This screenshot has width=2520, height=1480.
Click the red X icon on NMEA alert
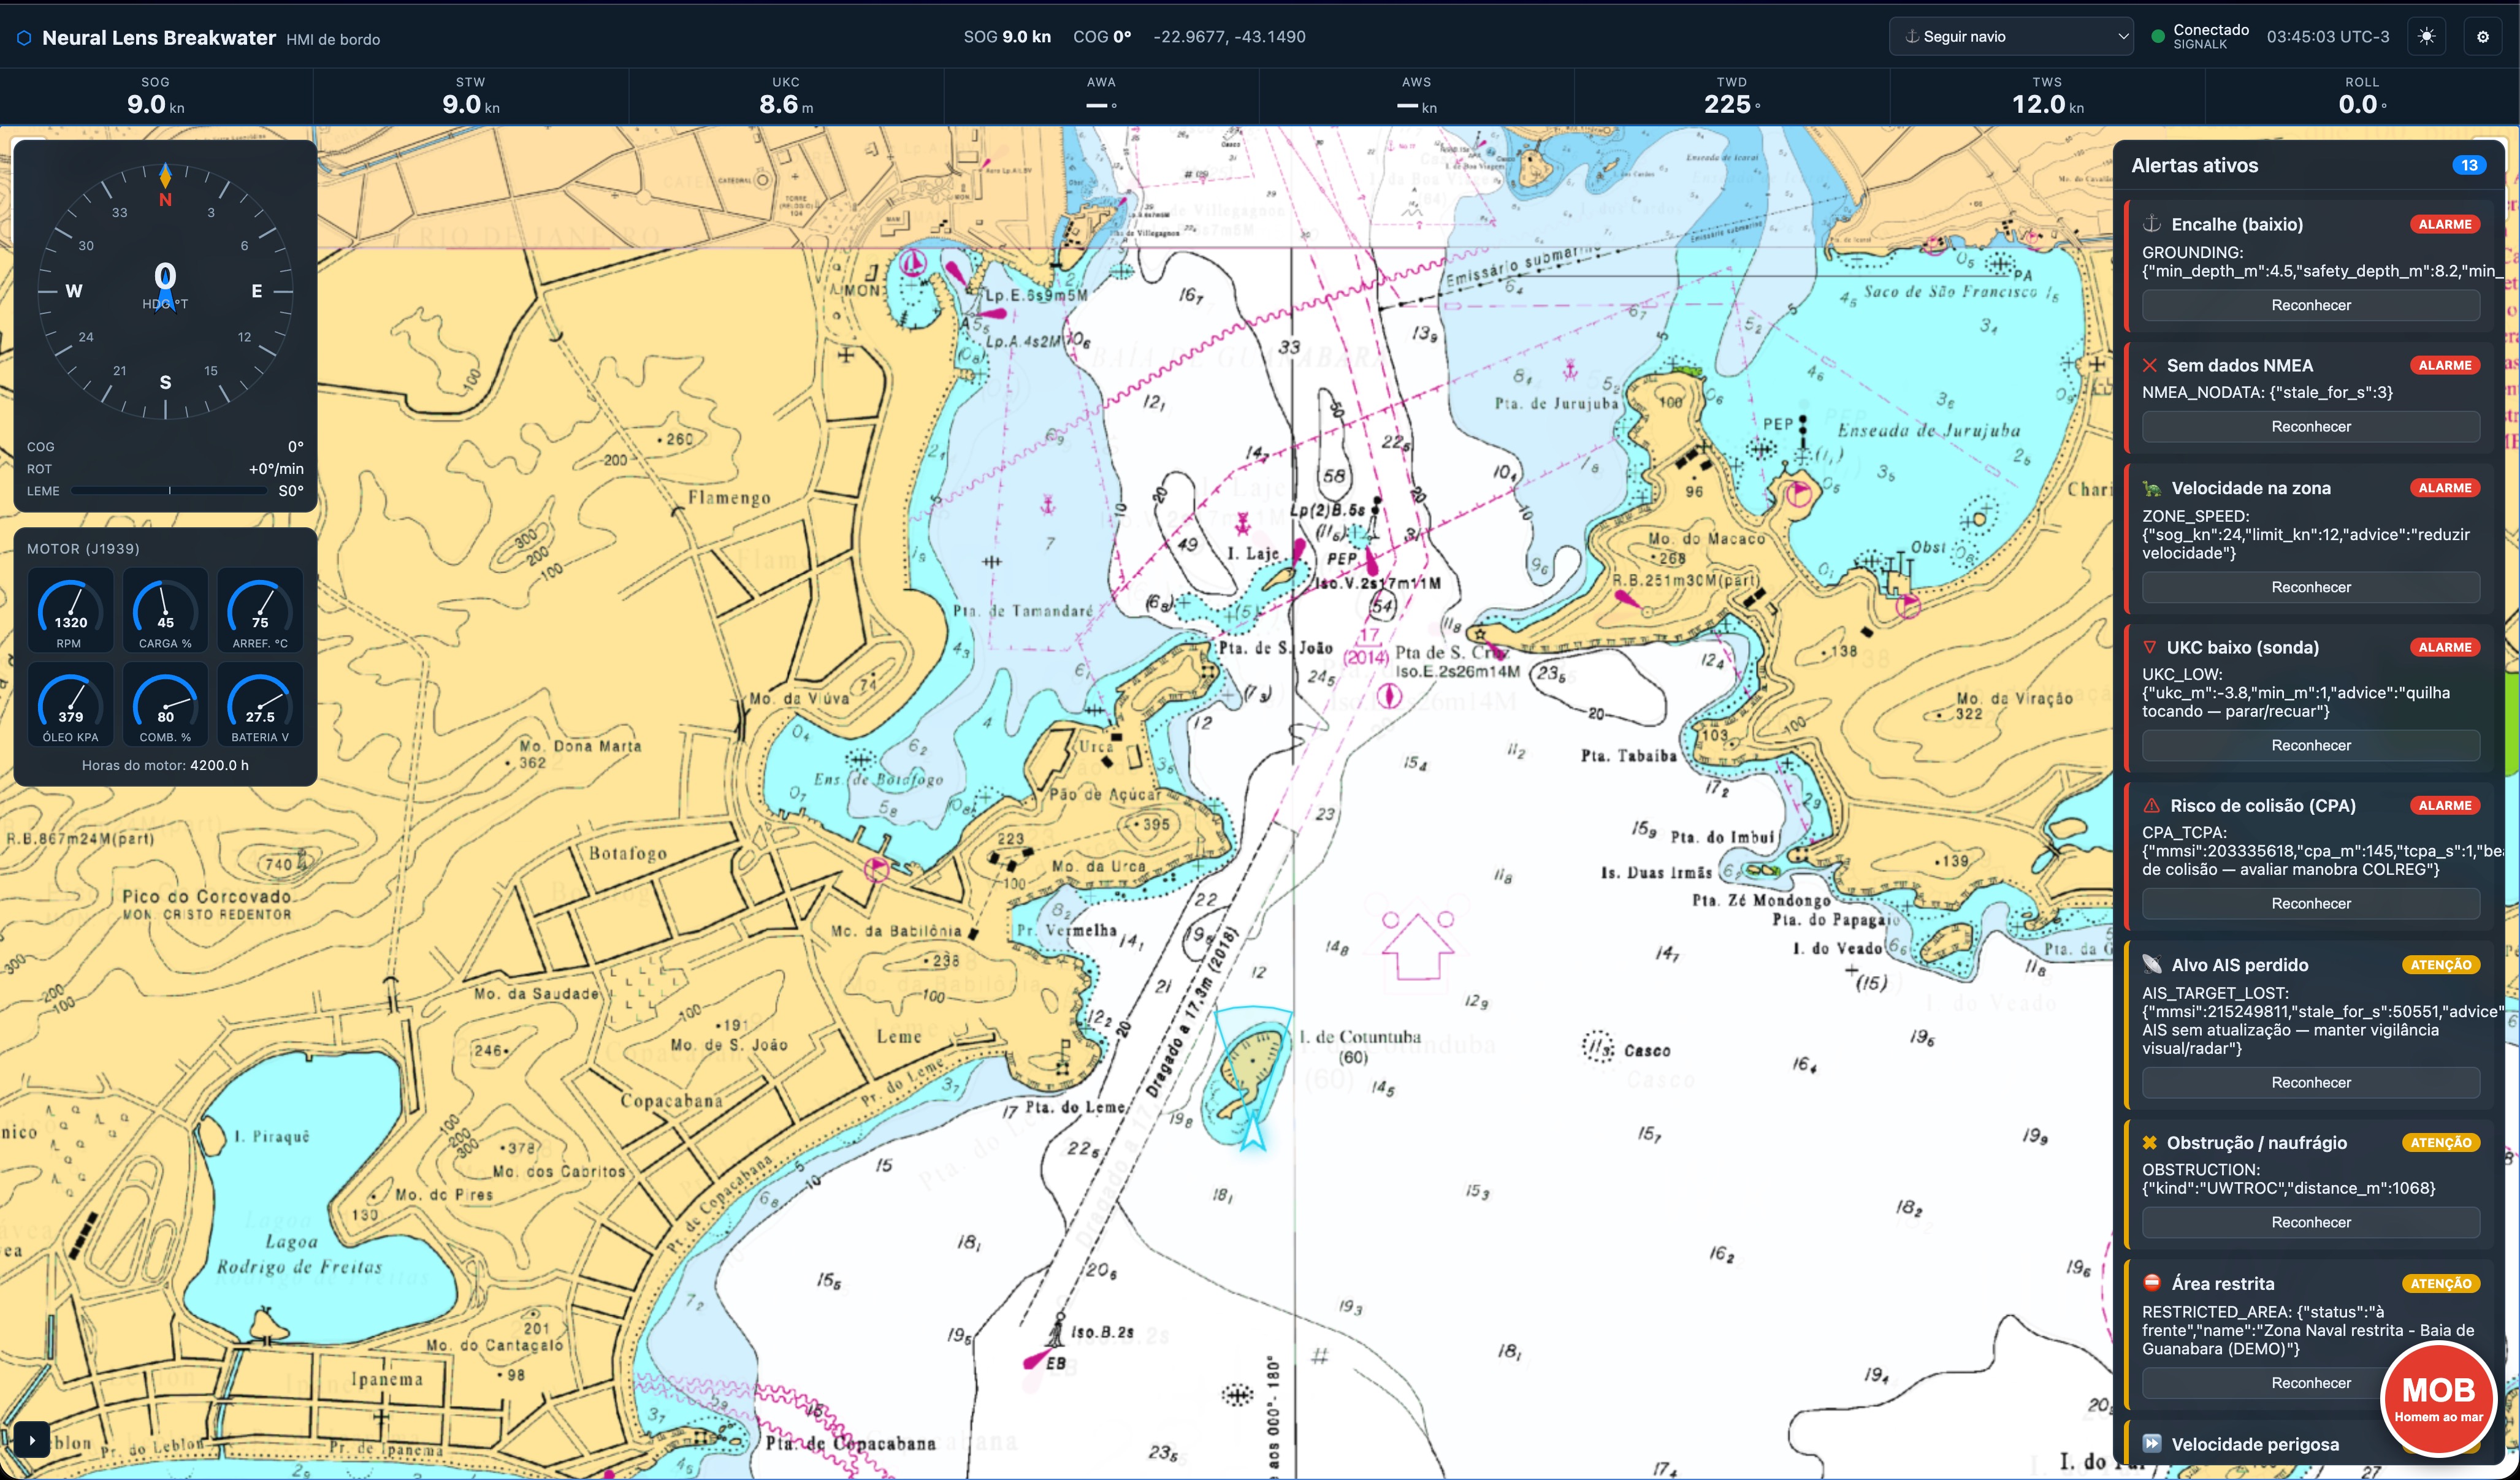2150,365
